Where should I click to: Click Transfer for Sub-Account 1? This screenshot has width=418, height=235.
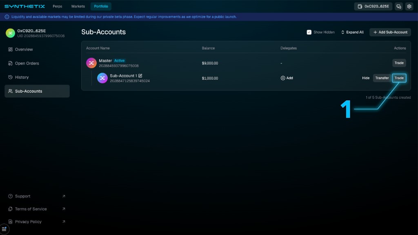[x=382, y=78]
